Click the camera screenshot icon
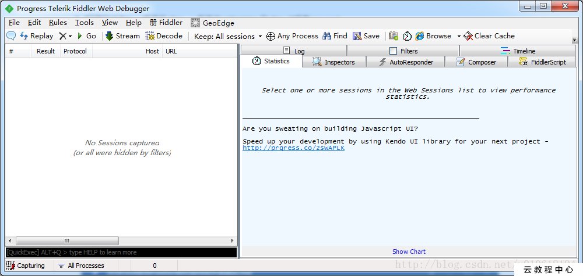This screenshot has height=276, width=583. (x=394, y=36)
